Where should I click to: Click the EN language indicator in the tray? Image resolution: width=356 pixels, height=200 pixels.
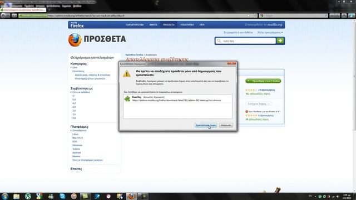pos(310,196)
